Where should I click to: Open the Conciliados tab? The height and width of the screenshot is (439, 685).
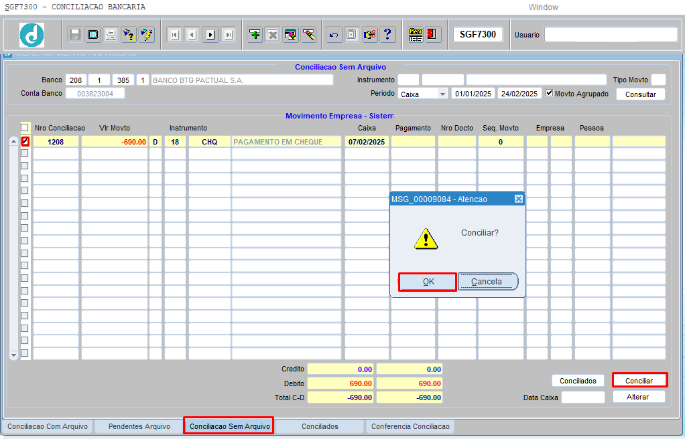click(320, 426)
